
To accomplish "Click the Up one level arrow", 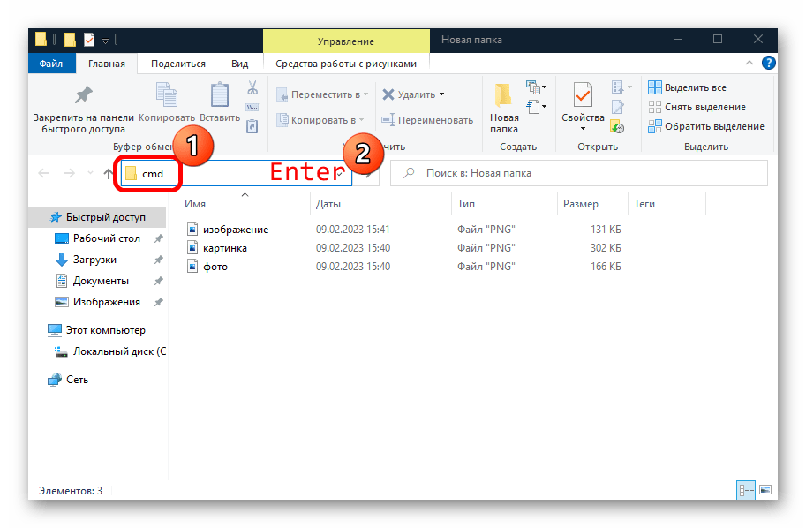I will coord(109,174).
